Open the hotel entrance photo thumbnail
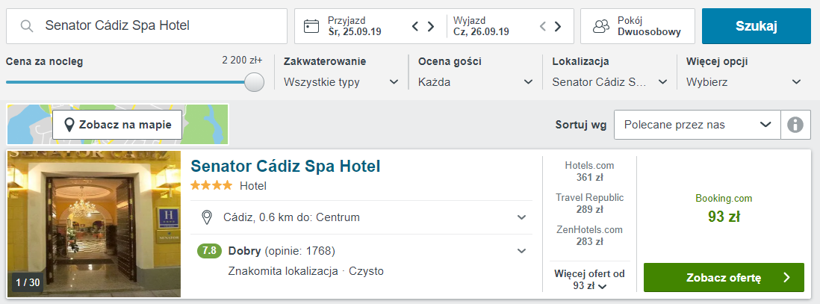This screenshot has height=304, width=820. click(x=94, y=224)
